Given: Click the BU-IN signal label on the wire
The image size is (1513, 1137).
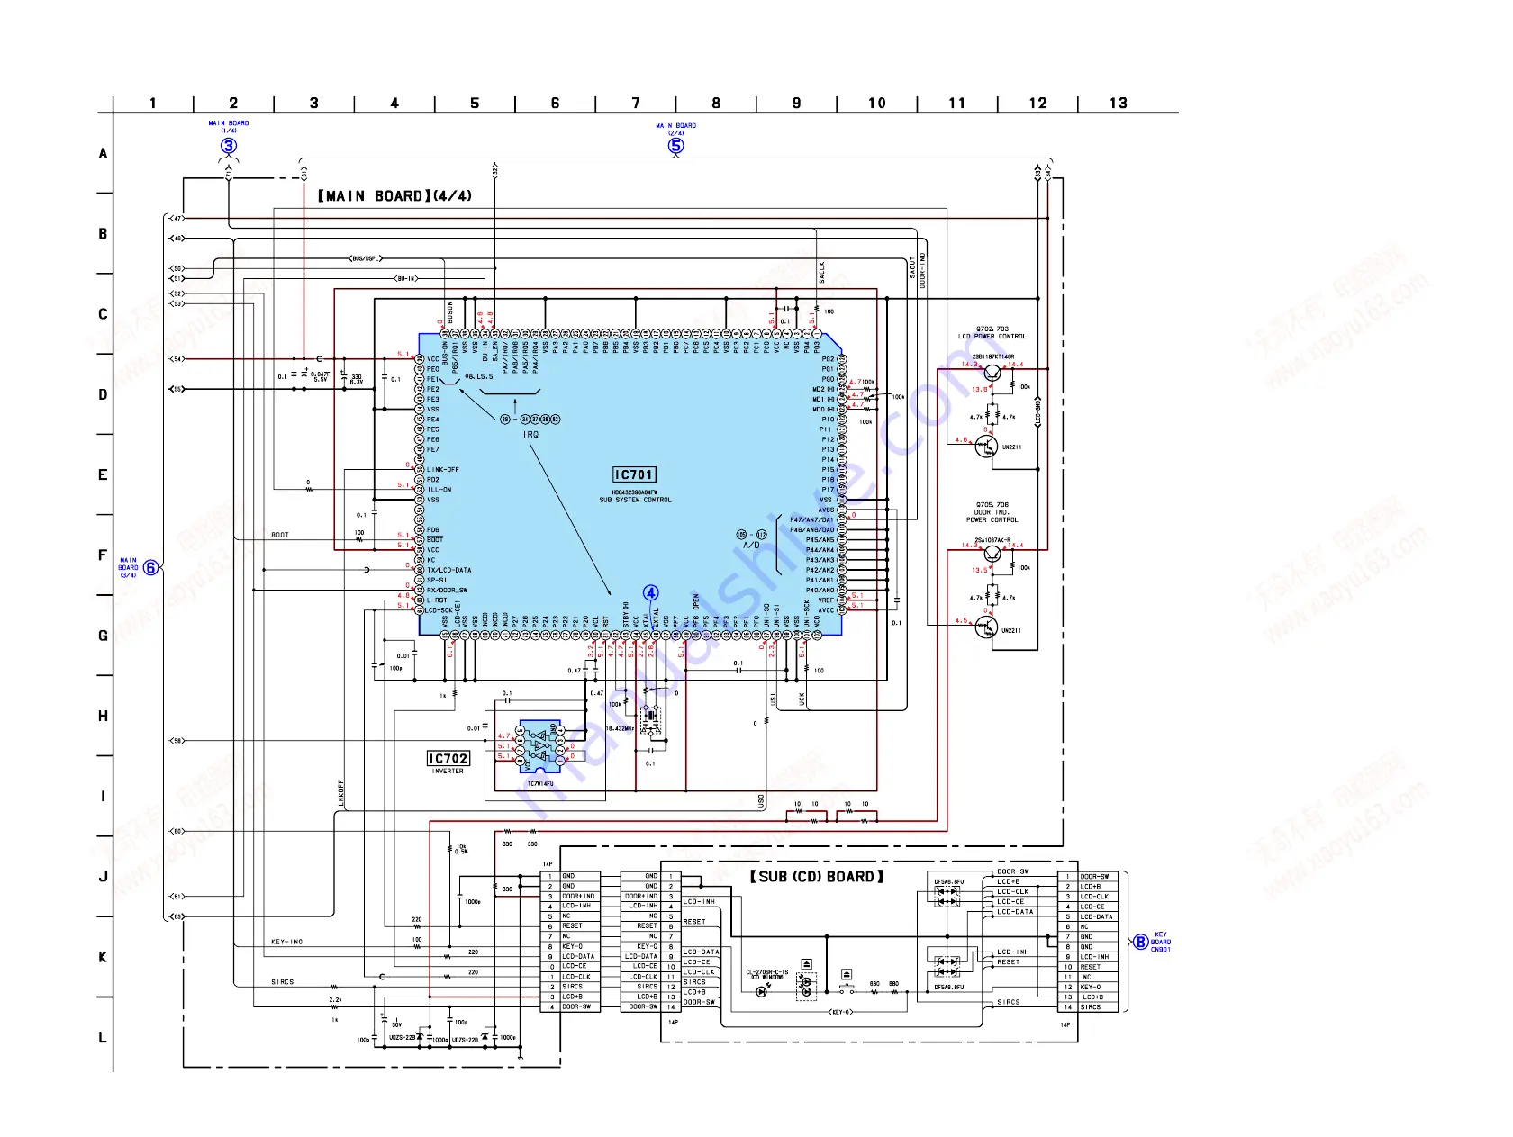Looking at the screenshot, I should click(407, 278).
